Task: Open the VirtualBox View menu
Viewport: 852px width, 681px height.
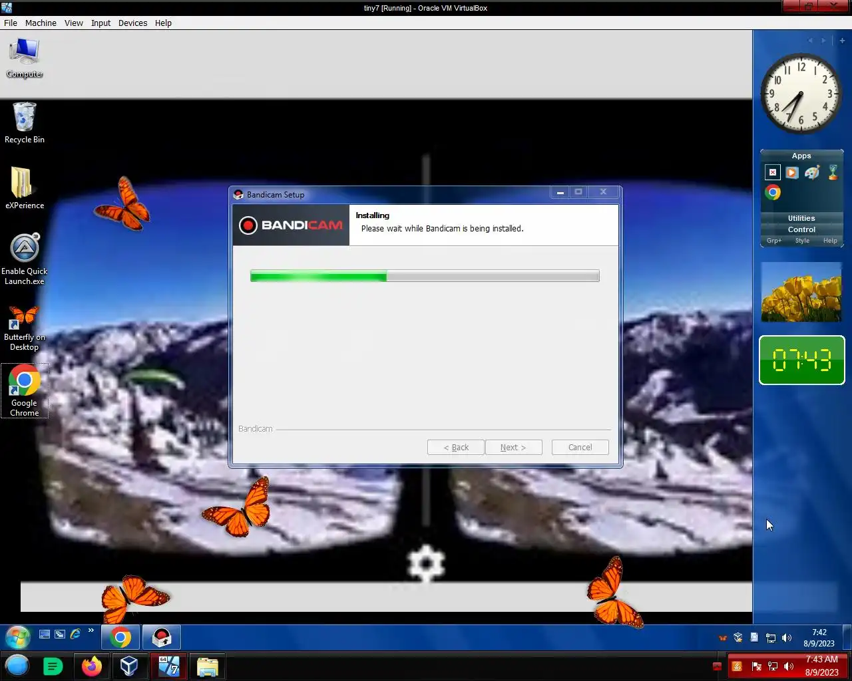Action: 73,23
